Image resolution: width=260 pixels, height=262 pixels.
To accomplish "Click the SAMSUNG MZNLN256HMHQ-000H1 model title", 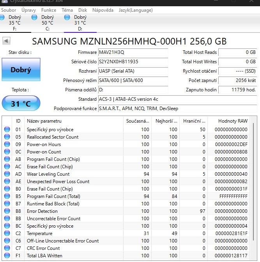I will tap(129, 41).
